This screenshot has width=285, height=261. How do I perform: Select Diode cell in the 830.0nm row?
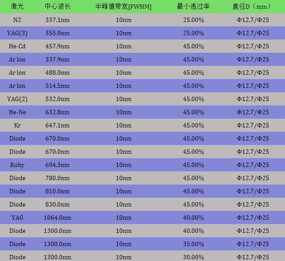tap(17, 204)
